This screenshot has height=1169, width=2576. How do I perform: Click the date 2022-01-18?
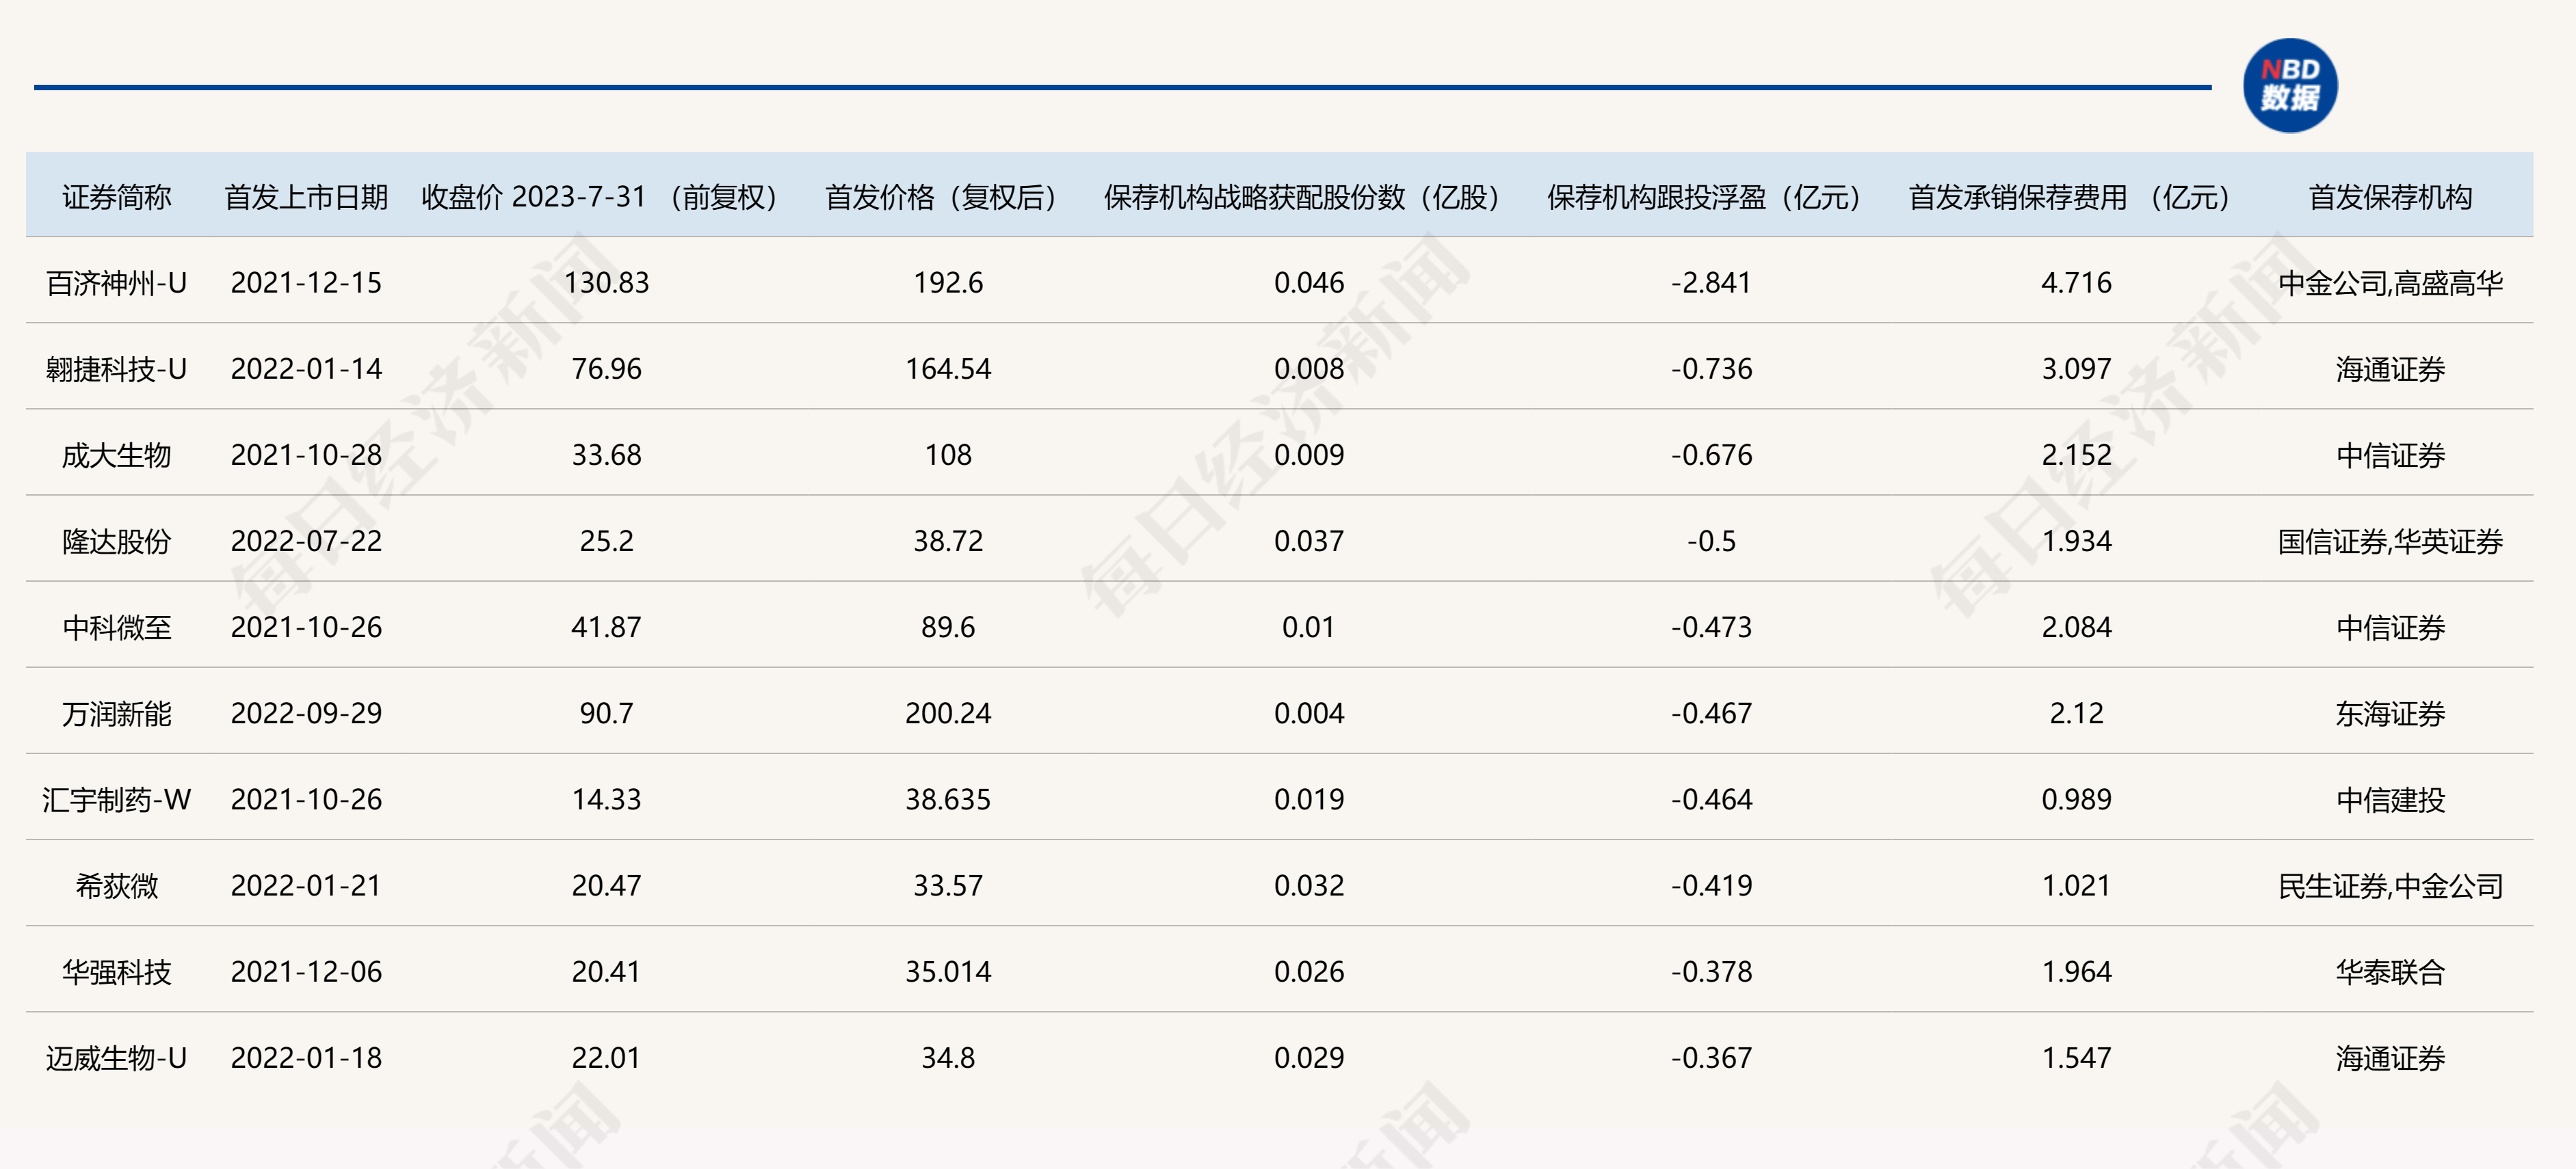[306, 1057]
